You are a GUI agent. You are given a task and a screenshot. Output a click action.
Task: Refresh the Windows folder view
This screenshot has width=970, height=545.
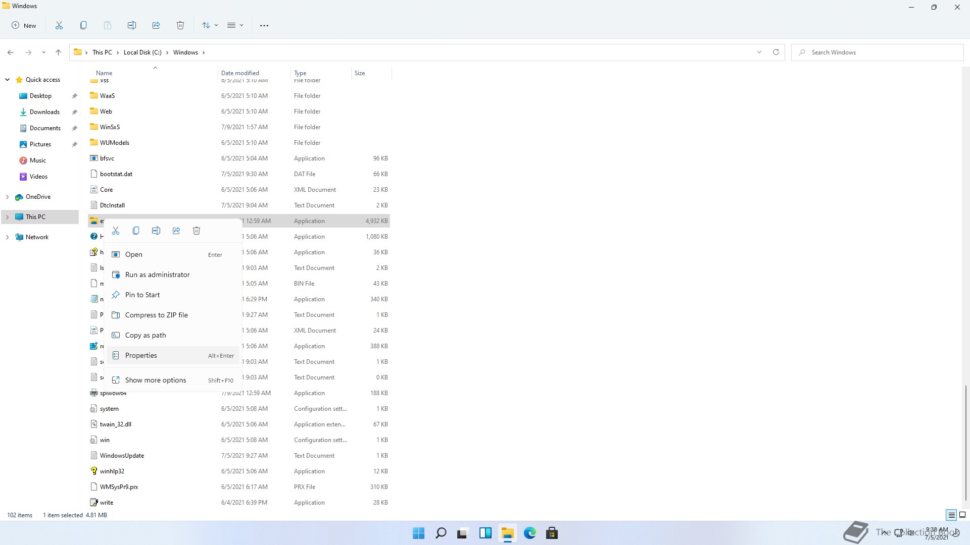[x=776, y=52]
